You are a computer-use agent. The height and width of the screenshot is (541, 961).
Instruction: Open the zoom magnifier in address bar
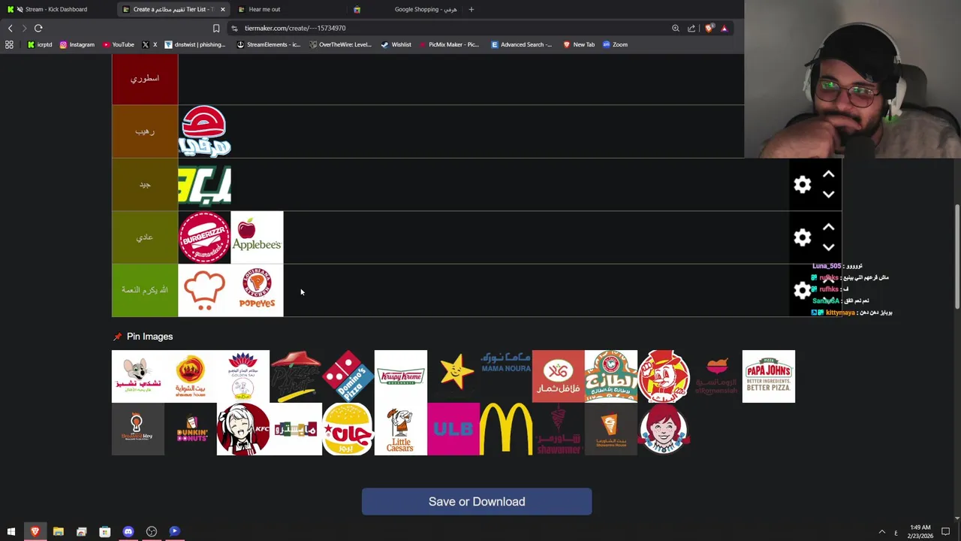coord(676,28)
